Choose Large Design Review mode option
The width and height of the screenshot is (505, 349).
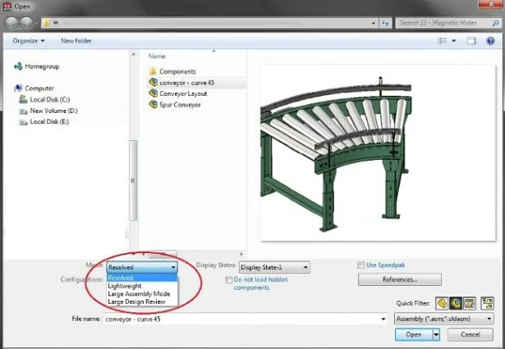tap(137, 301)
